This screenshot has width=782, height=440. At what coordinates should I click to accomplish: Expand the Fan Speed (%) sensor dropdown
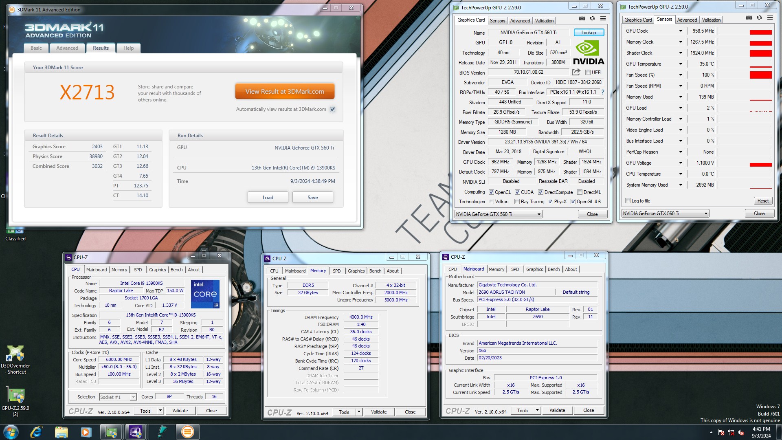click(680, 75)
